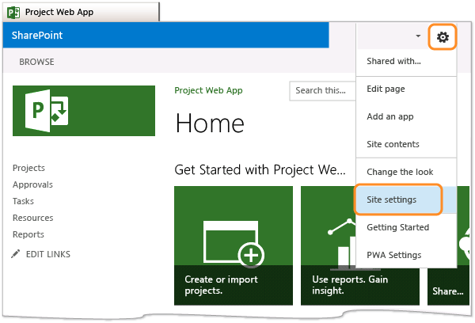Open the Project Web App breadcrumb link
Viewport: 475px width, 323px height.
[x=208, y=90]
